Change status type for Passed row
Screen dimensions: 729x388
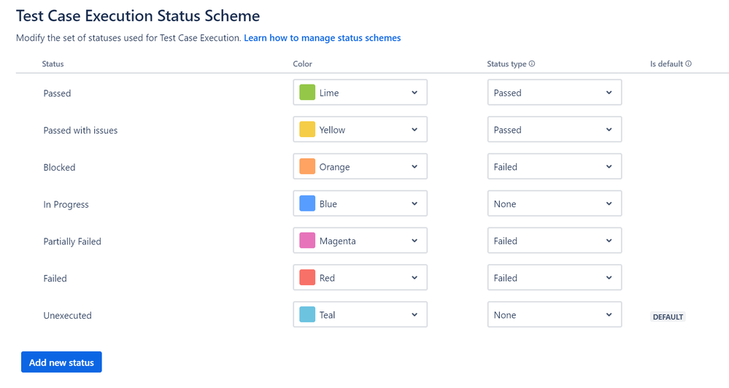tap(554, 93)
